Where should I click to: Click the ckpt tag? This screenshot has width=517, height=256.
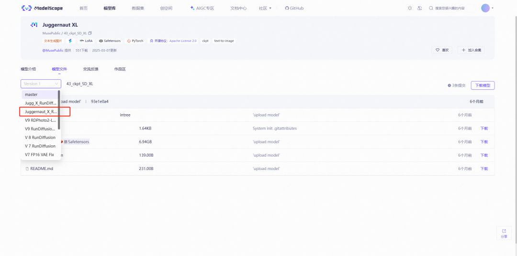(205, 41)
